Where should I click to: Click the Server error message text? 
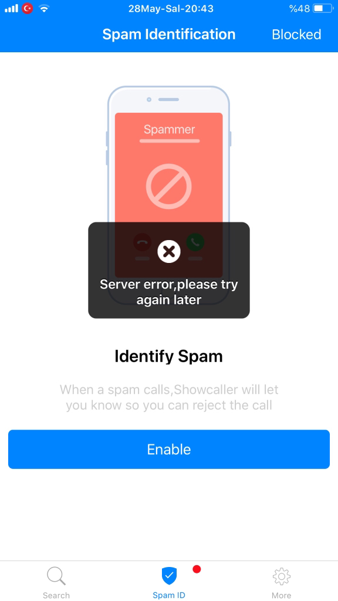169,292
